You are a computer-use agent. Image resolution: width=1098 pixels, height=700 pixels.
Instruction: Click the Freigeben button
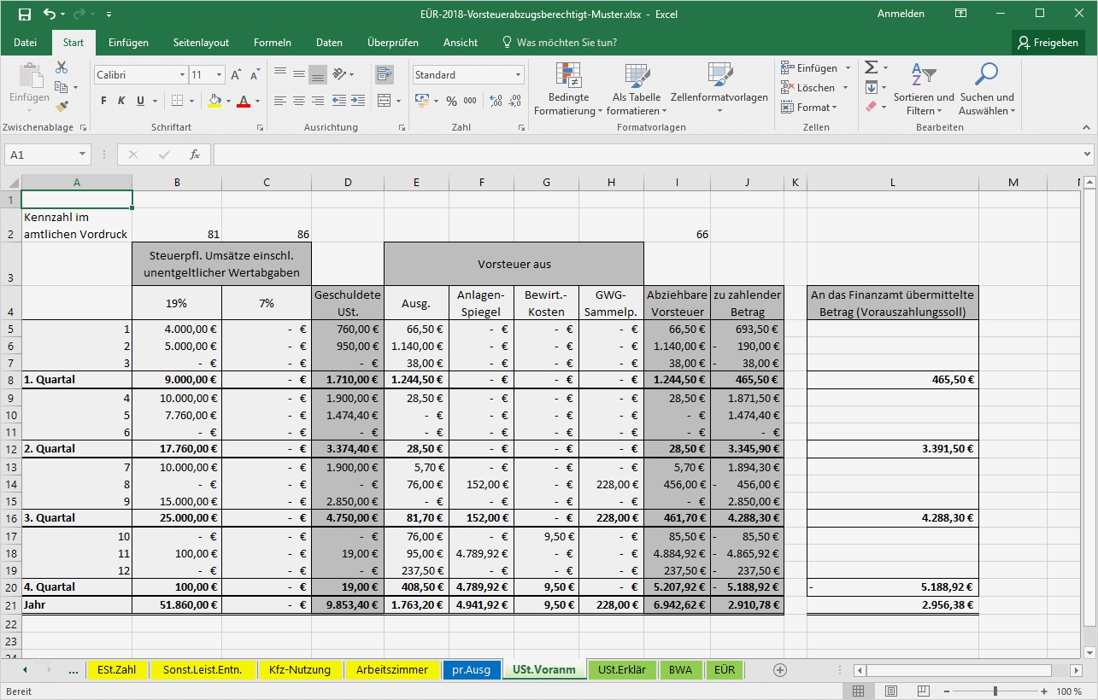coord(1048,42)
